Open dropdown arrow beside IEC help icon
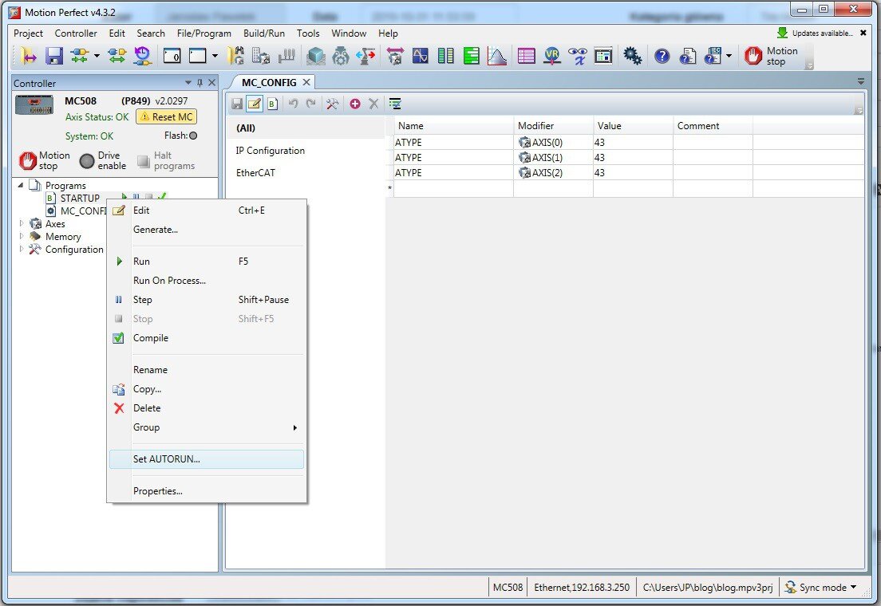 729,56
